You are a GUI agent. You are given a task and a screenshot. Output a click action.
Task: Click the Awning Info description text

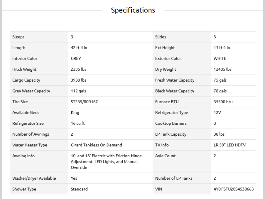[104, 162]
